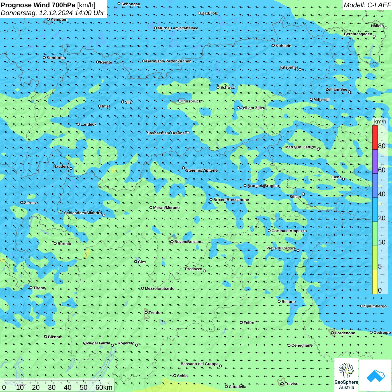Click the 'Zell am See' label
392x392 pixels.
click(x=336, y=90)
